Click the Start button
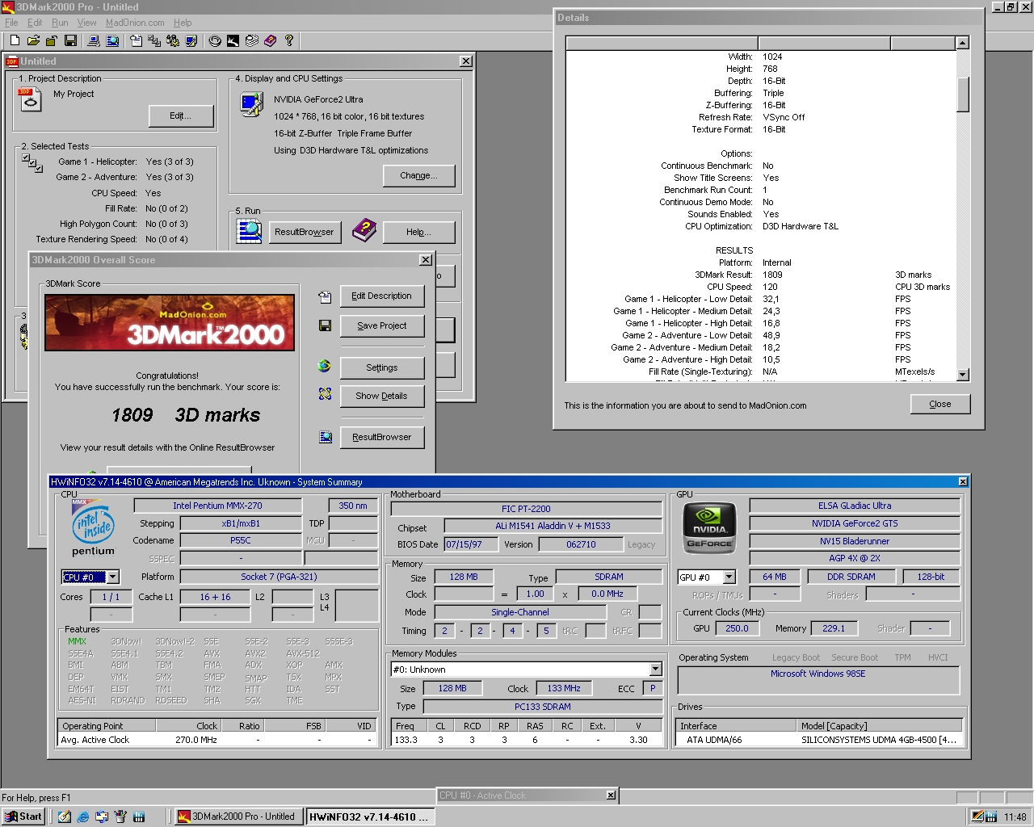Screen dimensions: 1034x827 pos(23,817)
